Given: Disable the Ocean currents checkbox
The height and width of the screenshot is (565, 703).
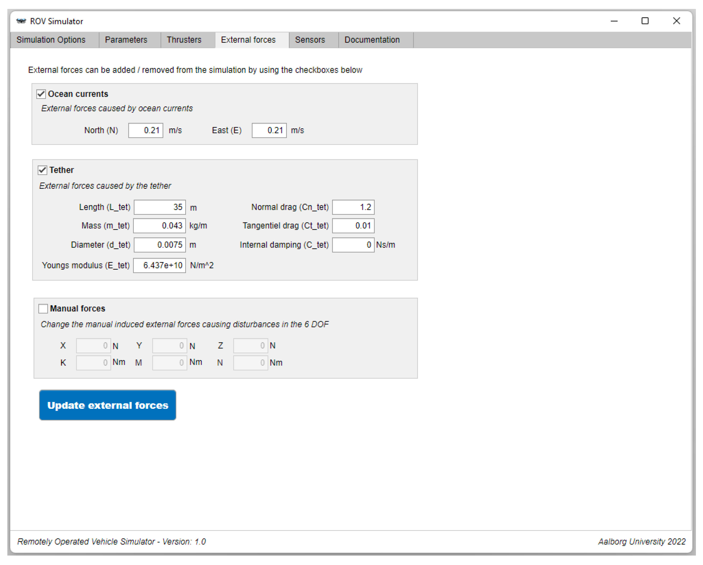Looking at the screenshot, I should tap(41, 94).
